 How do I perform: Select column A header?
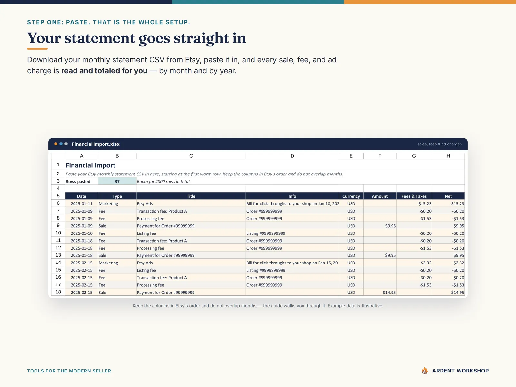pyautogui.click(x=82, y=156)
